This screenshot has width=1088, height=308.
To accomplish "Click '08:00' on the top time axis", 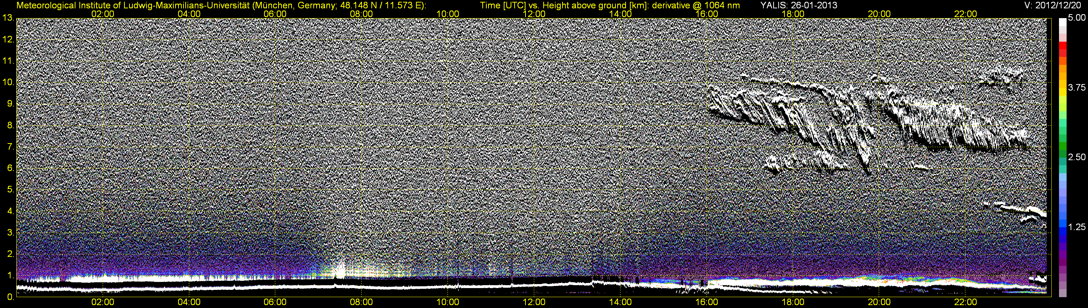I will pos(362,14).
